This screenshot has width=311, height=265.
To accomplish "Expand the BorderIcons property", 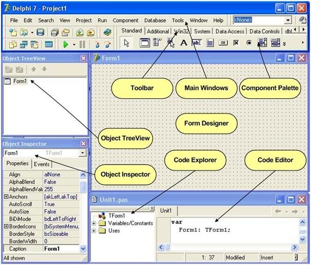I will (6, 226).
